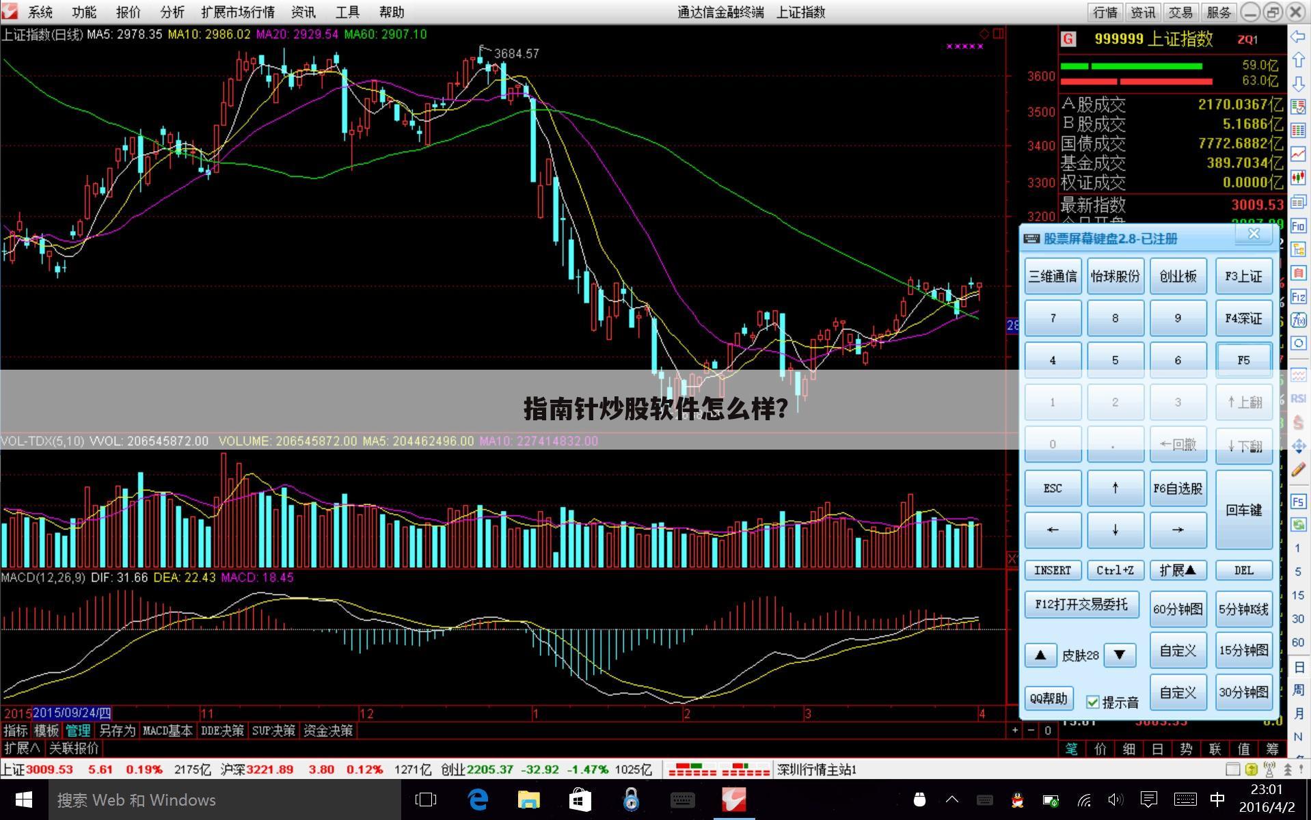Click the volume speaker tray icon

pos(1116,799)
